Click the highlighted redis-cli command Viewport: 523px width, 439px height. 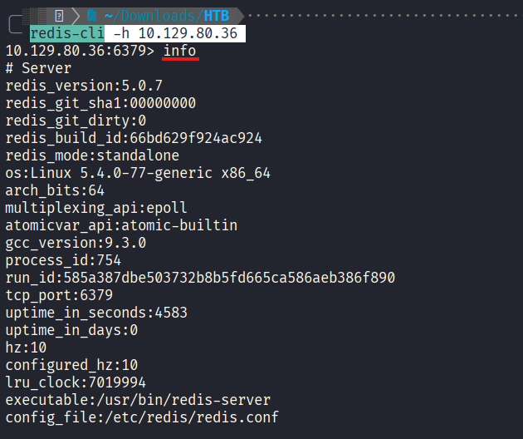[x=67, y=33]
